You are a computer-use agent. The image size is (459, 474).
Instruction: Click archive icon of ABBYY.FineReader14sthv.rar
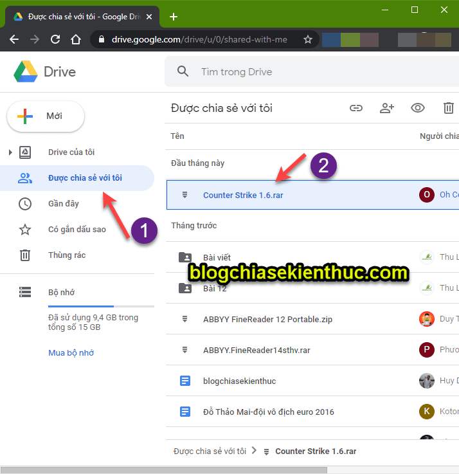tap(184, 350)
